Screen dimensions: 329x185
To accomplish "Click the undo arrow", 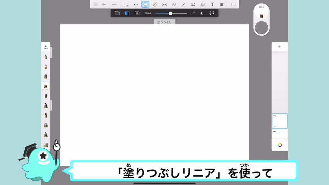I will pyautogui.click(x=104, y=4).
